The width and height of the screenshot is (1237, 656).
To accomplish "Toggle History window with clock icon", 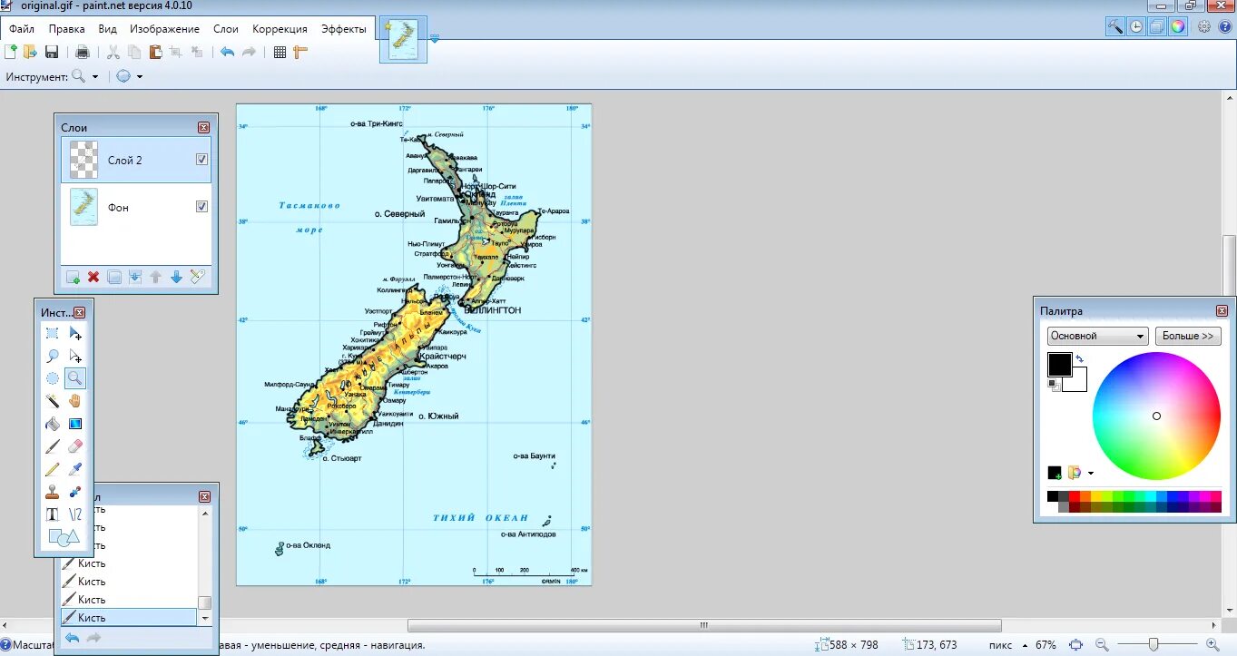I will coord(1136,26).
